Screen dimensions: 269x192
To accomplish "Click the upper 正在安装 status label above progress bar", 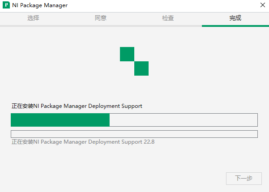I will [x=77, y=106].
